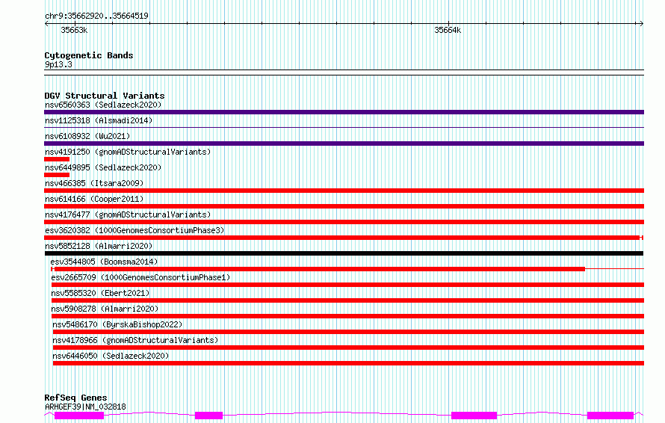The width and height of the screenshot is (665, 423).
Task: Click the black bar under nsv5852128
Action: [x=344, y=253]
